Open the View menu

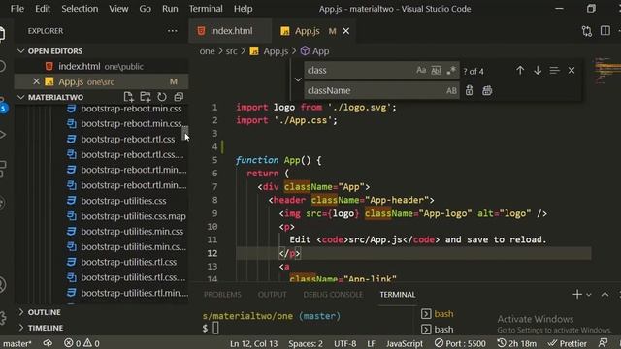click(x=118, y=9)
